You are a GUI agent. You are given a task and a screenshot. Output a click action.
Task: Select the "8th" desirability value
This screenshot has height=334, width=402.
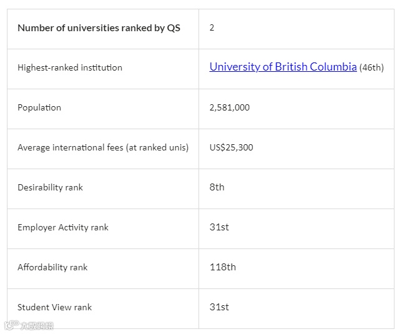point(217,187)
